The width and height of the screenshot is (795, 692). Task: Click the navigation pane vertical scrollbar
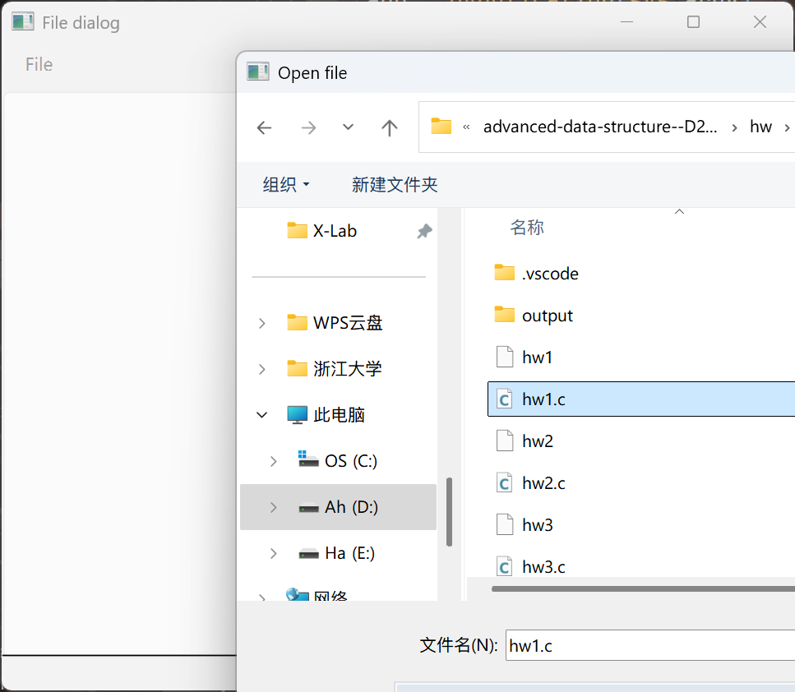pyautogui.click(x=449, y=512)
